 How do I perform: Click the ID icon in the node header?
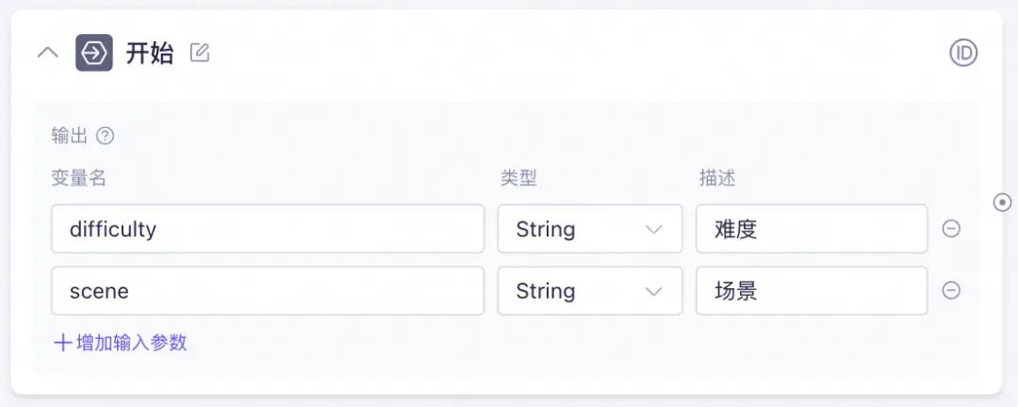[963, 53]
